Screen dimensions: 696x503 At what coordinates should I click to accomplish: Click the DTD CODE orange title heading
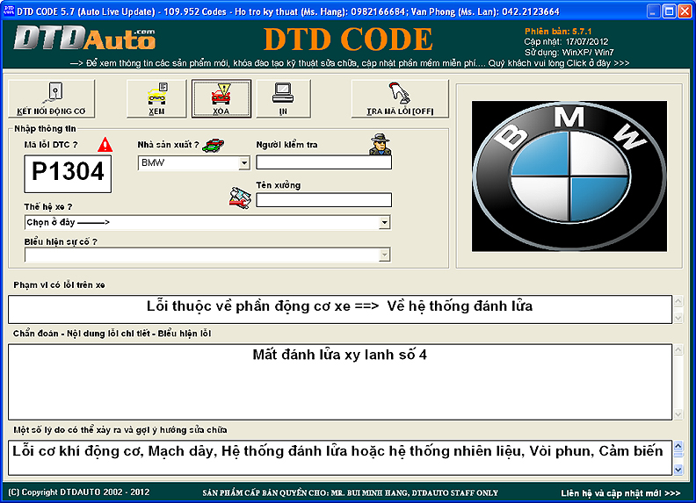pos(348,40)
